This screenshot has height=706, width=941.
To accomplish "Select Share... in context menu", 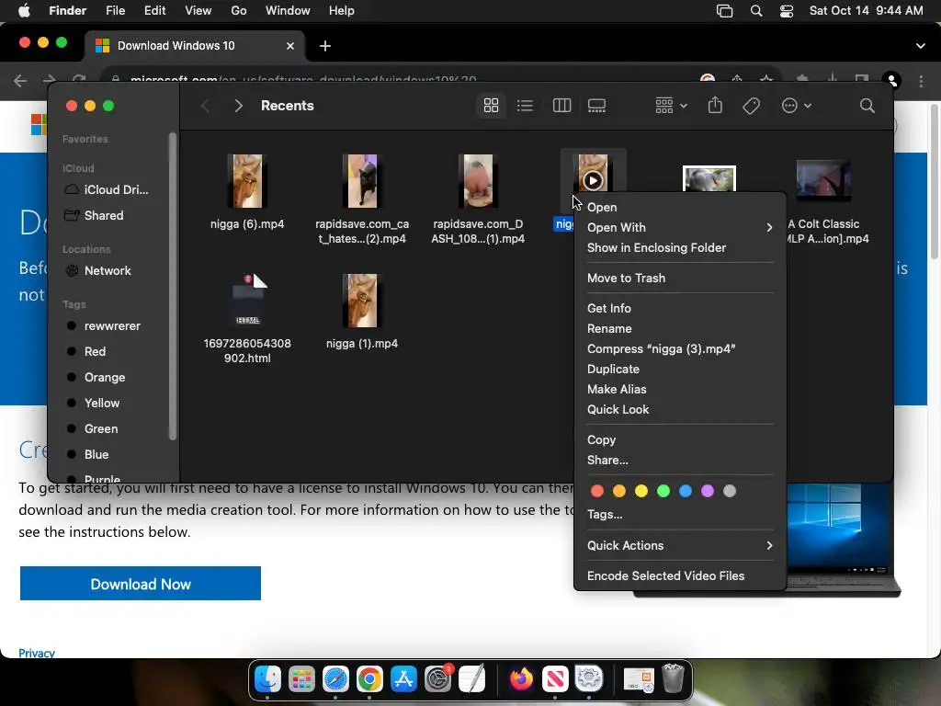I will point(679,461).
